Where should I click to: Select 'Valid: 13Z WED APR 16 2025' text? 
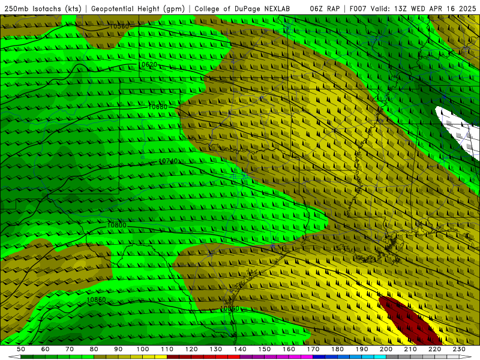(424, 9)
